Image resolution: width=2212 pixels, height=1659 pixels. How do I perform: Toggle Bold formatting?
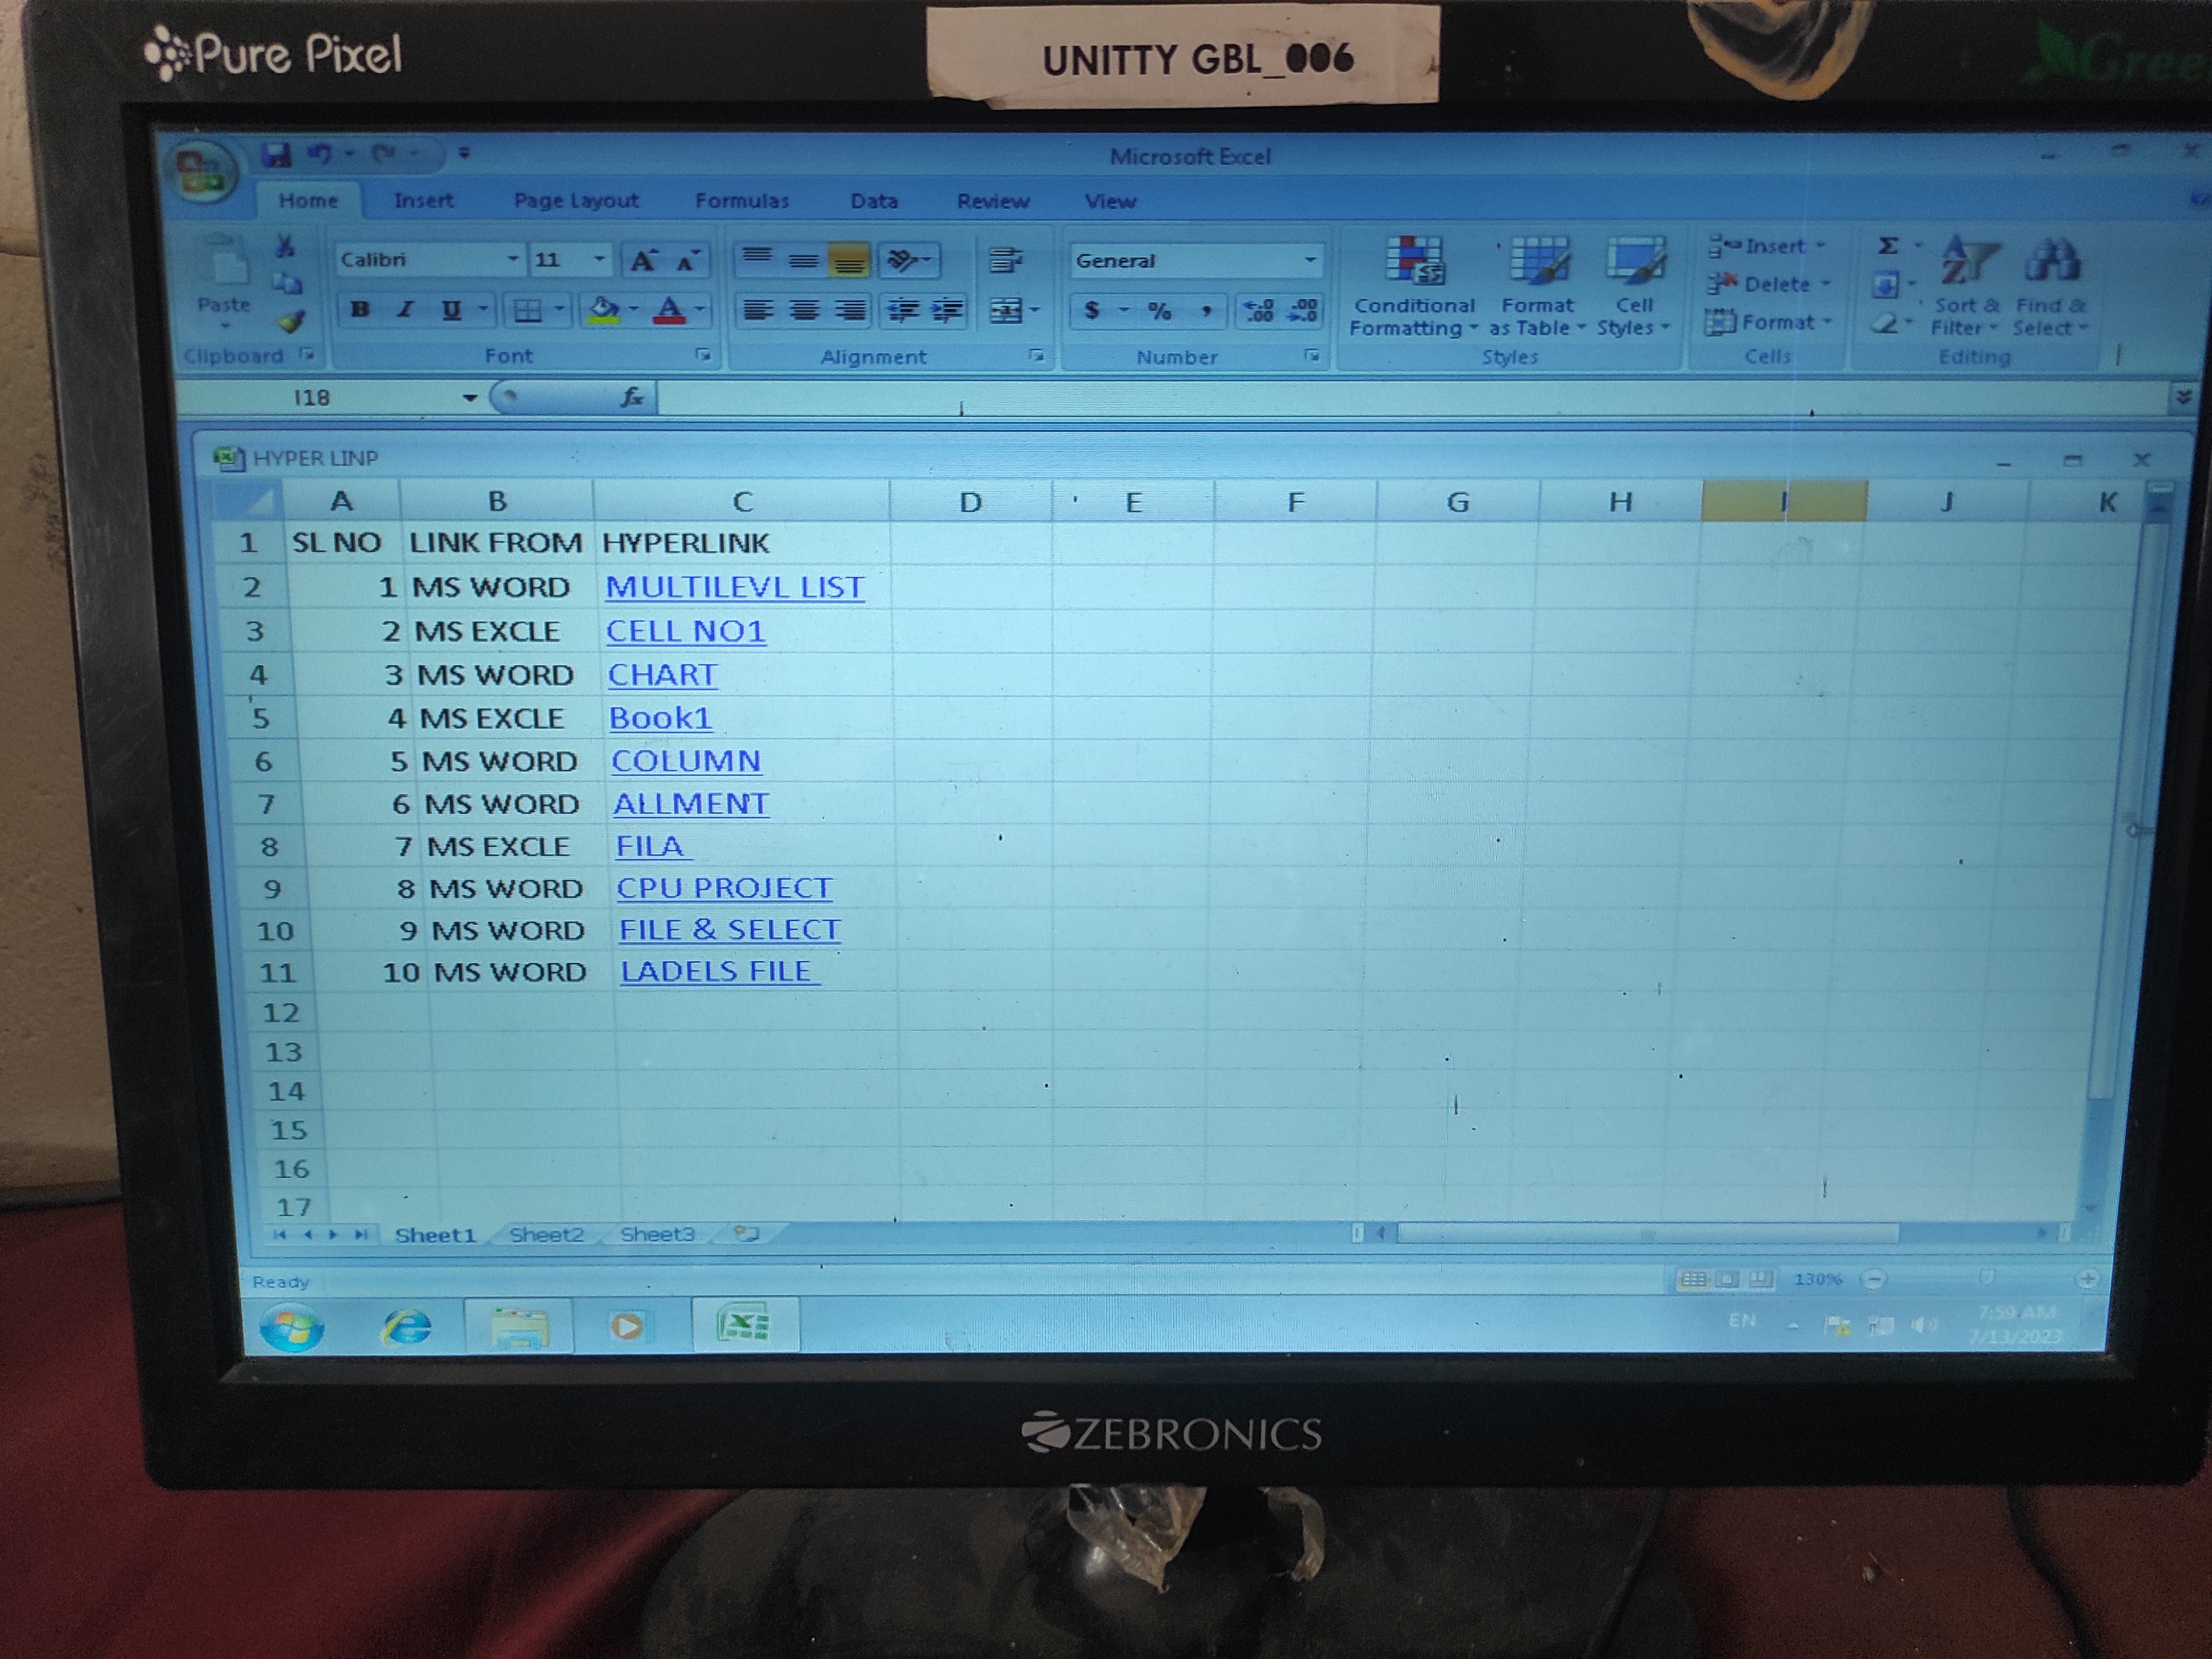(x=360, y=310)
